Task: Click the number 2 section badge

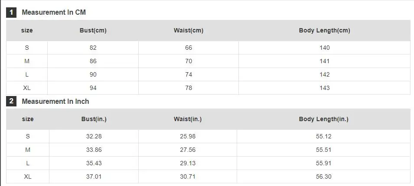Action: (11, 101)
